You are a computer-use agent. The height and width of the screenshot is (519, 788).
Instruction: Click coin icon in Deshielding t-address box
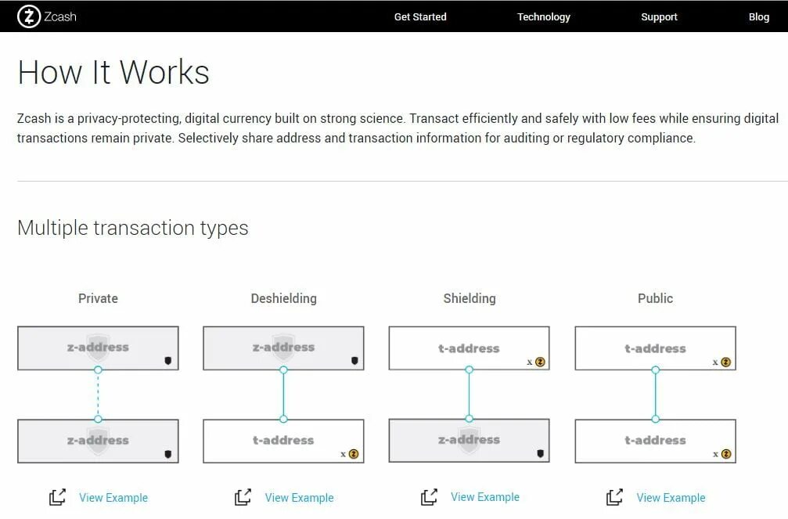pos(354,454)
